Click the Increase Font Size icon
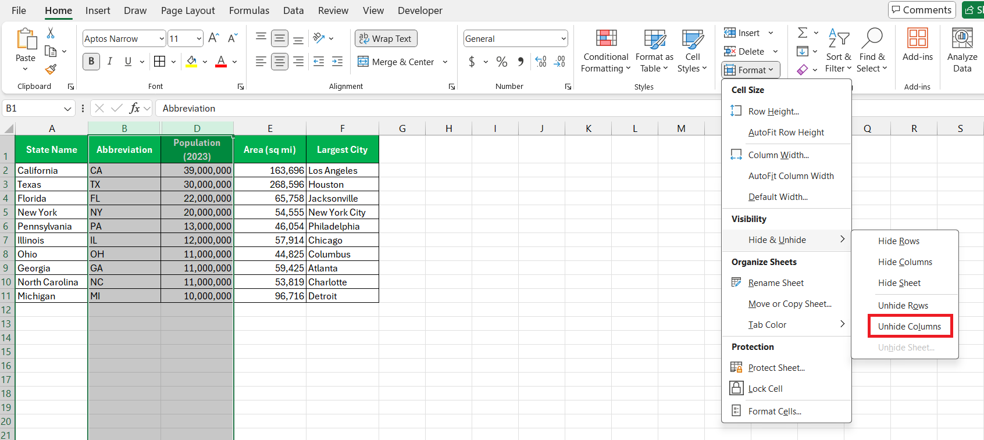The image size is (984, 440). coord(213,38)
